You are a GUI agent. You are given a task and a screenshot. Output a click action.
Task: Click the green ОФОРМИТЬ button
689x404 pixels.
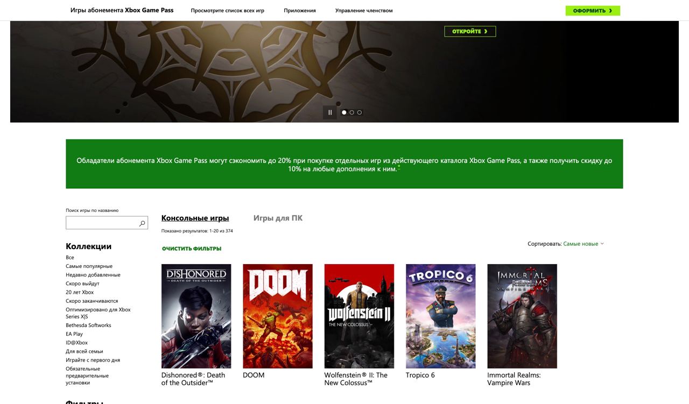pyautogui.click(x=593, y=11)
